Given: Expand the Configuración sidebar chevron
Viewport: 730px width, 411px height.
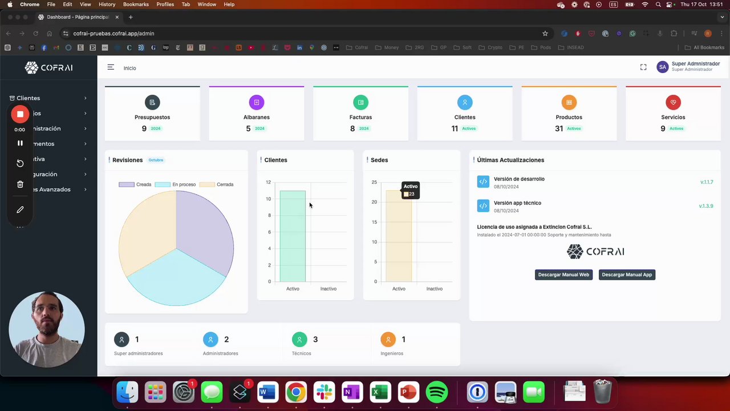Looking at the screenshot, I should (86, 174).
